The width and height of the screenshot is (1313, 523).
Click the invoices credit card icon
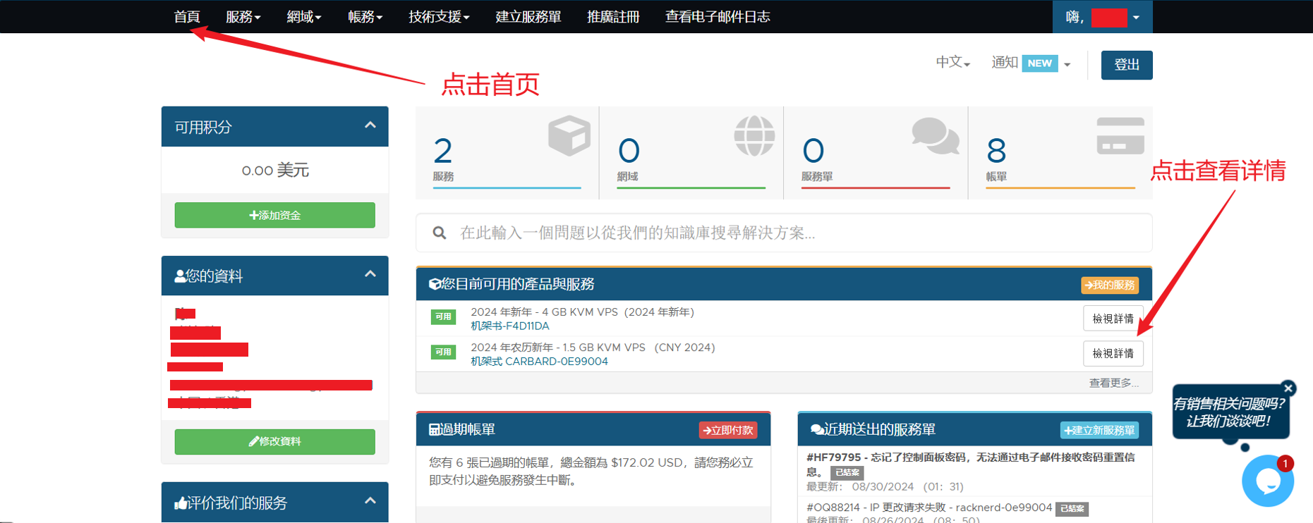(1120, 135)
